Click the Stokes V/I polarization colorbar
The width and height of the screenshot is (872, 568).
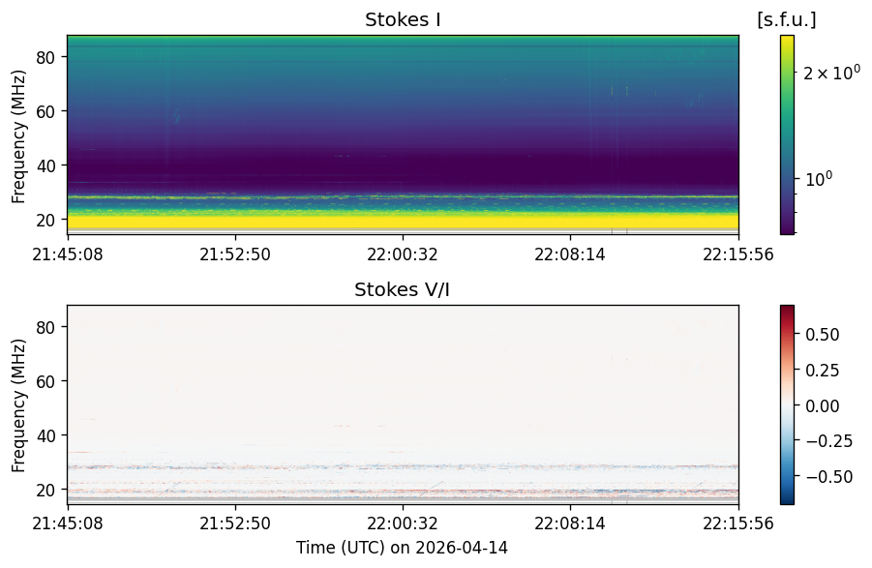coord(787,404)
